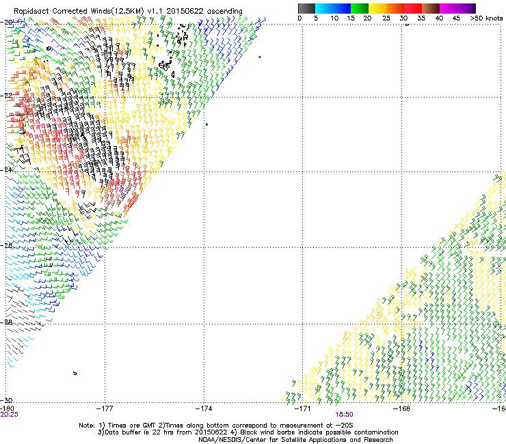Image resolution: width=506 pixels, height=444 pixels.
Task: Click the plot title 'Rapidscat Corrected Winds(12.5KM)'
Action: pyautogui.click(x=79, y=11)
